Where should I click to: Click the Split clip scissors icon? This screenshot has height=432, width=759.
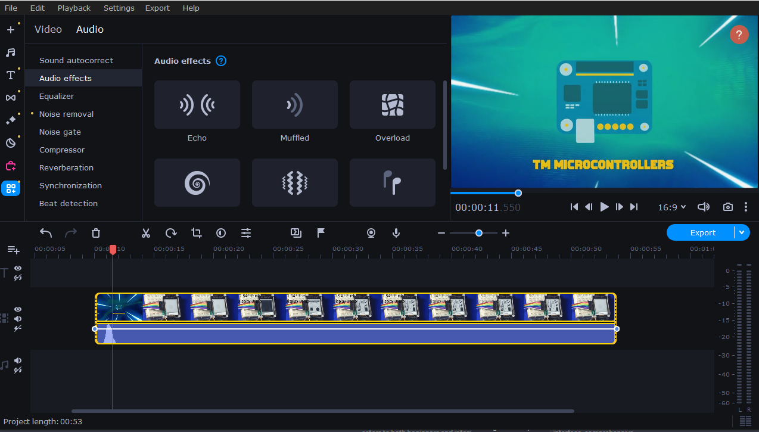(146, 233)
